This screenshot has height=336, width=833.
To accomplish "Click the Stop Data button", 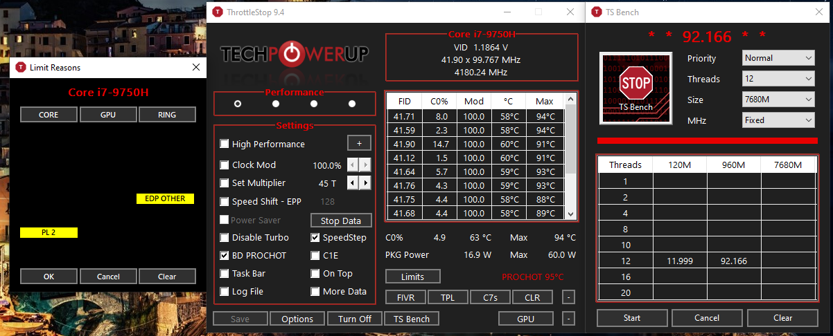I will click(341, 221).
